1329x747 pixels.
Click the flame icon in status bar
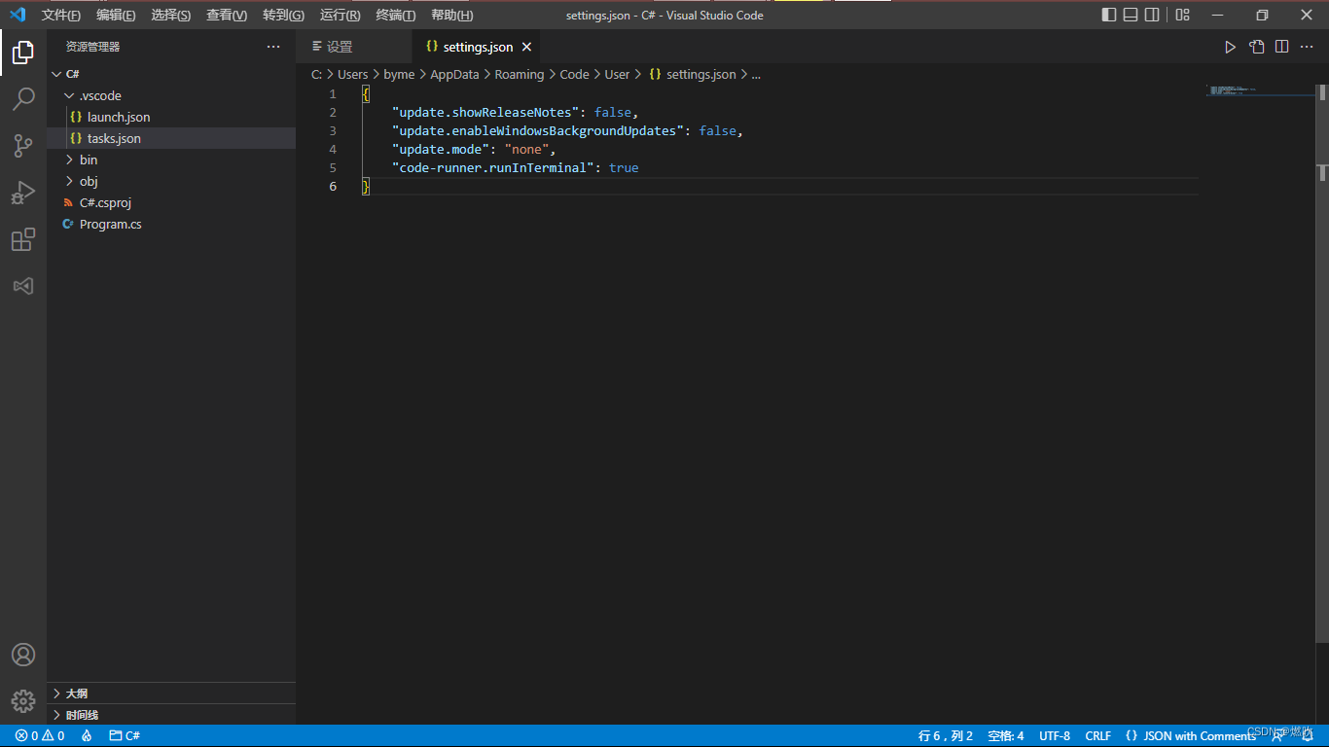tap(87, 736)
